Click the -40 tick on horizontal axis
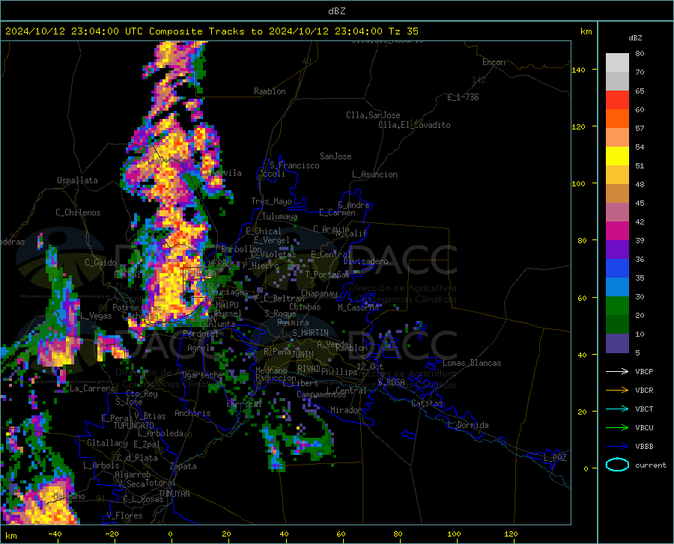This screenshot has width=674, height=544. pos(55,534)
